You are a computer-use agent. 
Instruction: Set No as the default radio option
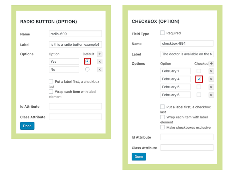pos(87,69)
